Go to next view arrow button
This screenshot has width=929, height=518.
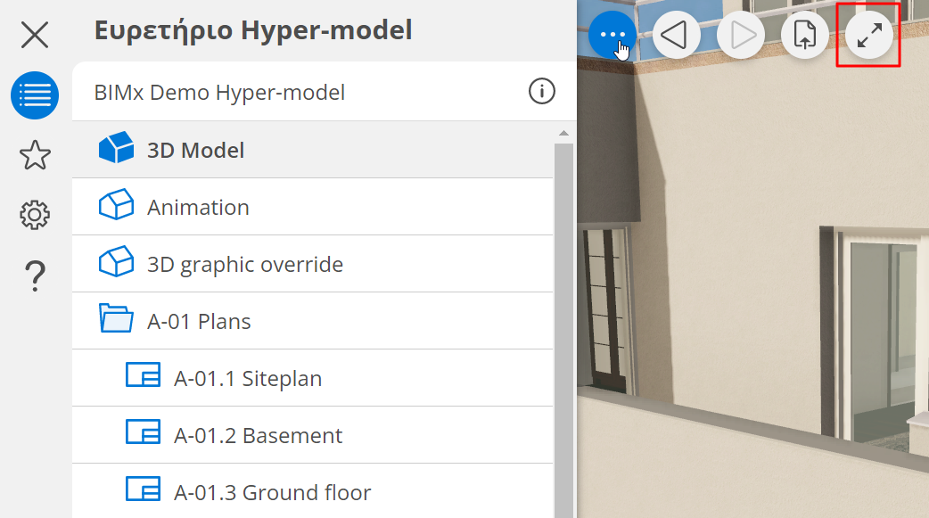click(x=741, y=36)
